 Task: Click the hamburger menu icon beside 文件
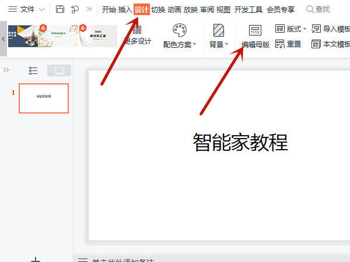pos(13,9)
